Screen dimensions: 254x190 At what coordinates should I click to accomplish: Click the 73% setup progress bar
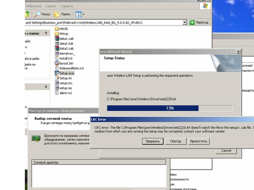(170, 108)
